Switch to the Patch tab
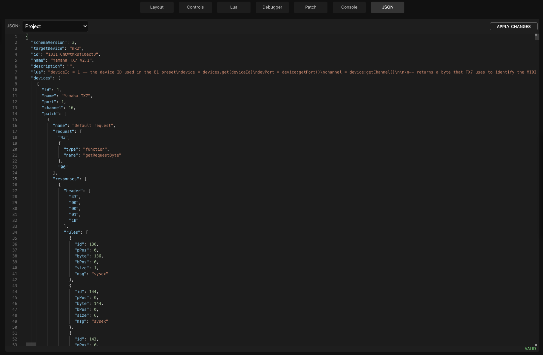This screenshot has height=355, width=543. point(310,7)
